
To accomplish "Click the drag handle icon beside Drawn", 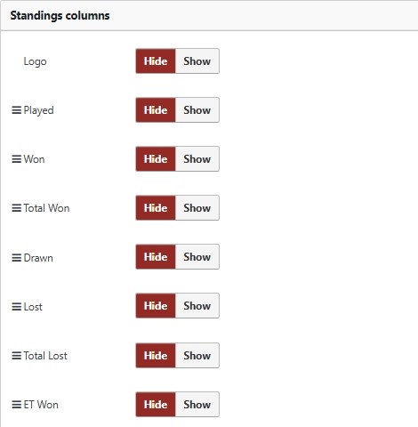I will click(x=17, y=258).
